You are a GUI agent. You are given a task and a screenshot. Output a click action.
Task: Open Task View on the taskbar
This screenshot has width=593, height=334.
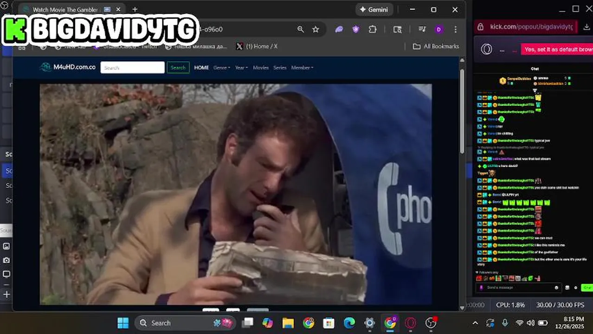248,323
